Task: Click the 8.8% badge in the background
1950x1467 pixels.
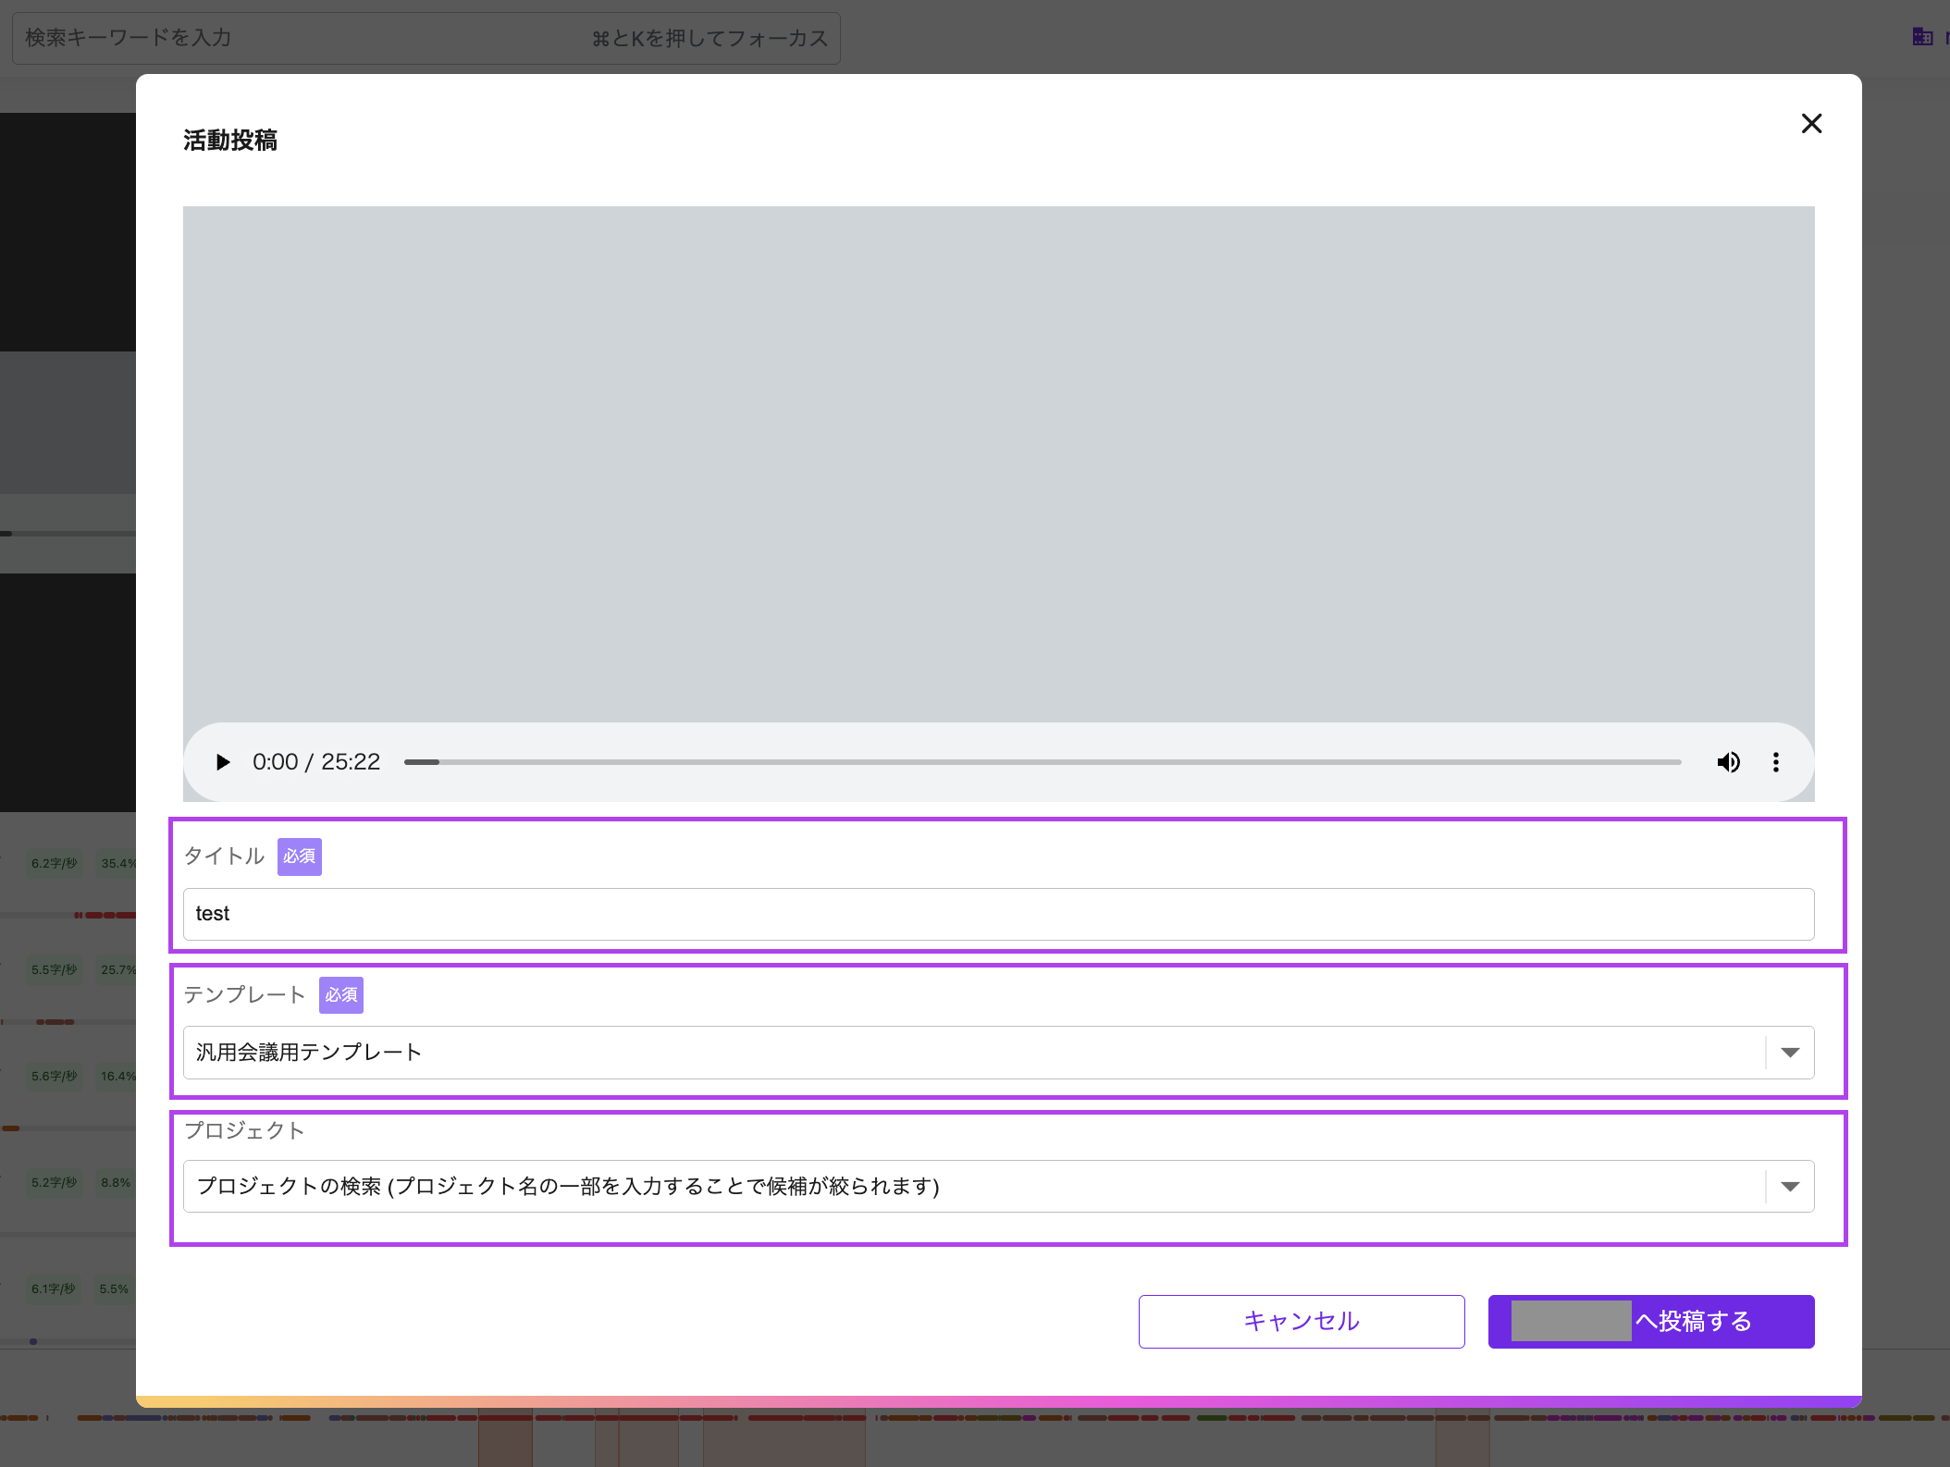Action: pos(116,1182)
